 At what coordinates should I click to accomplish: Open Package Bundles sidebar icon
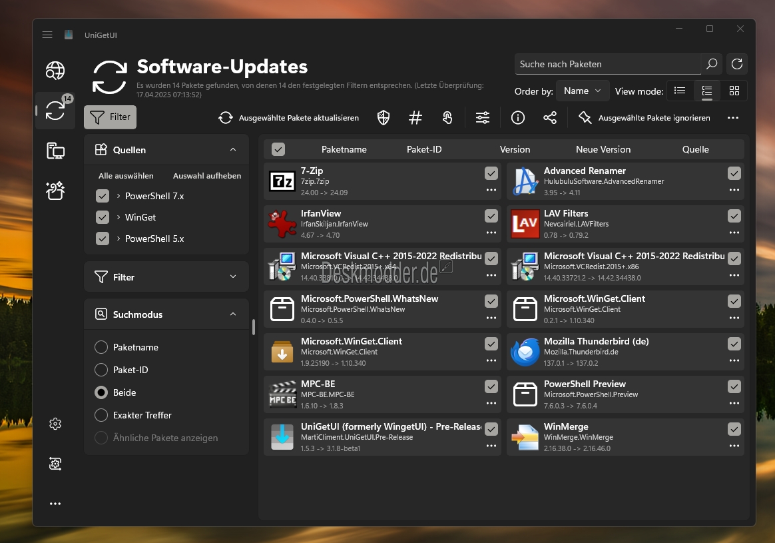pos(55,191)
